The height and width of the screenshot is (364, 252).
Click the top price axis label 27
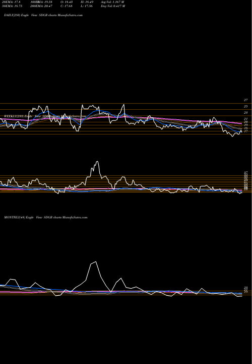[246, 100]
